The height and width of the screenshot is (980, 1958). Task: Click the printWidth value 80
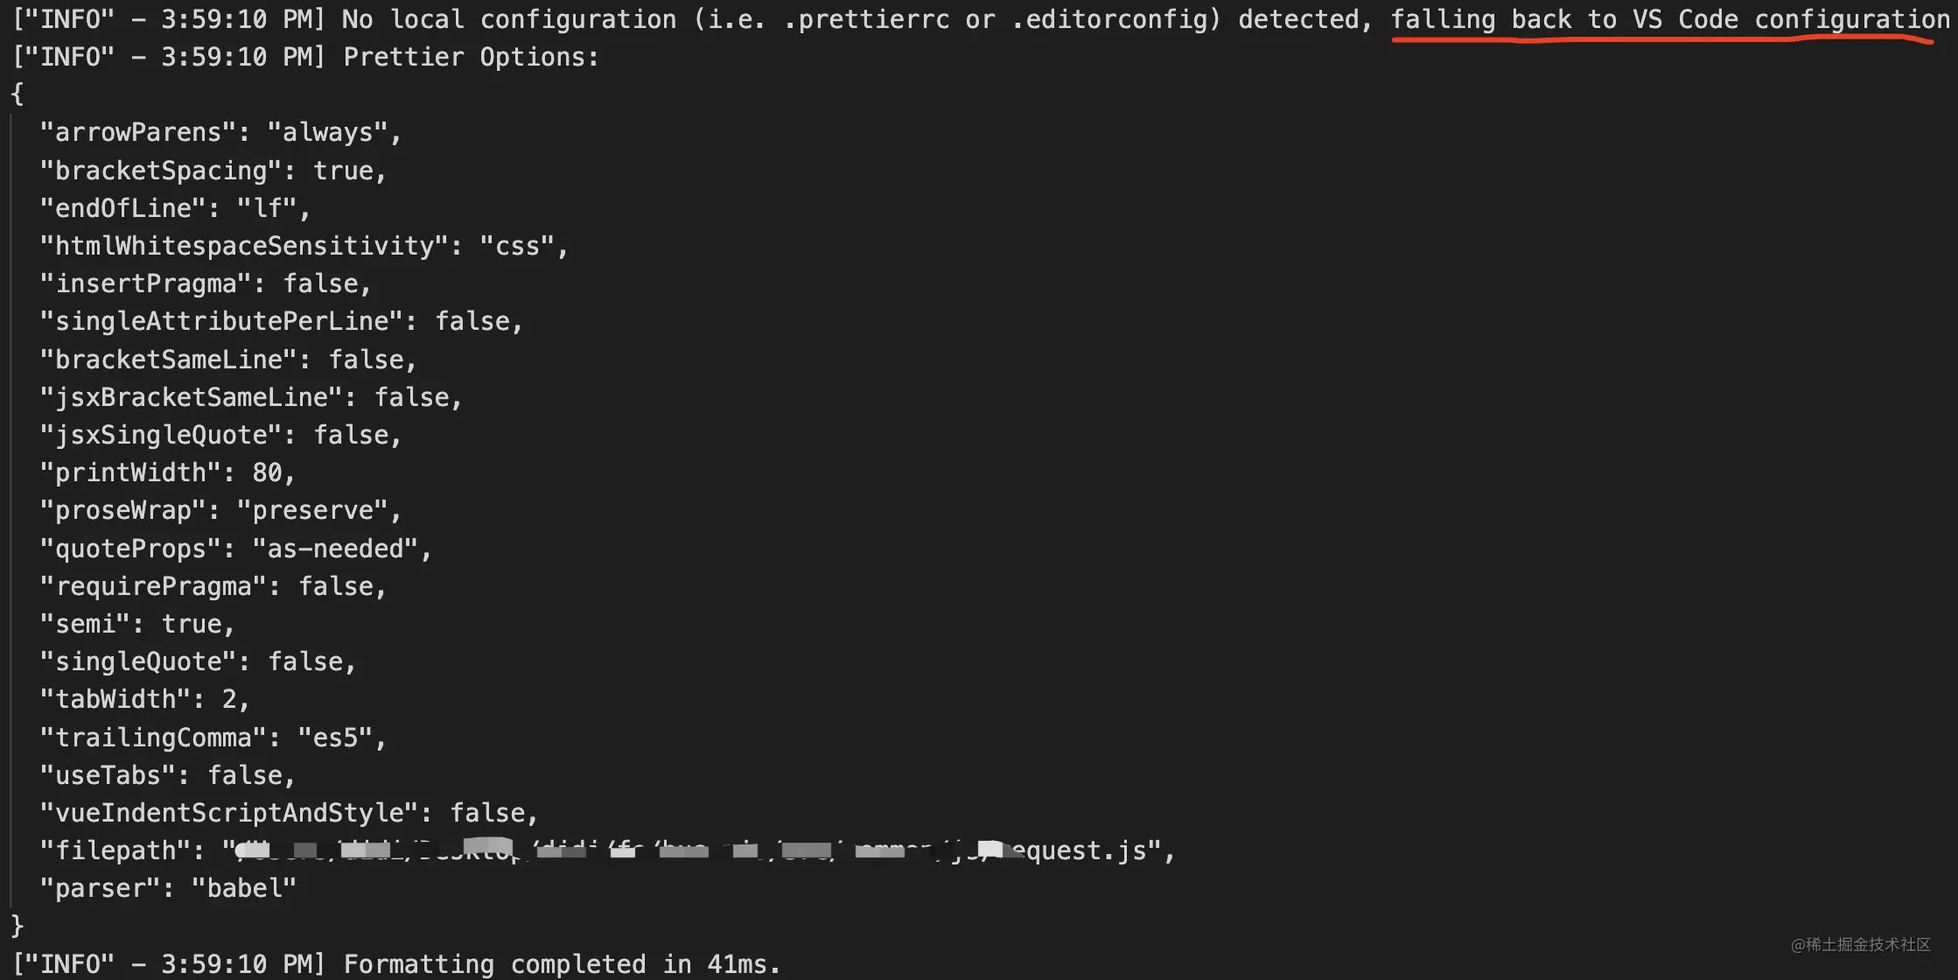(x=267, y=472)
